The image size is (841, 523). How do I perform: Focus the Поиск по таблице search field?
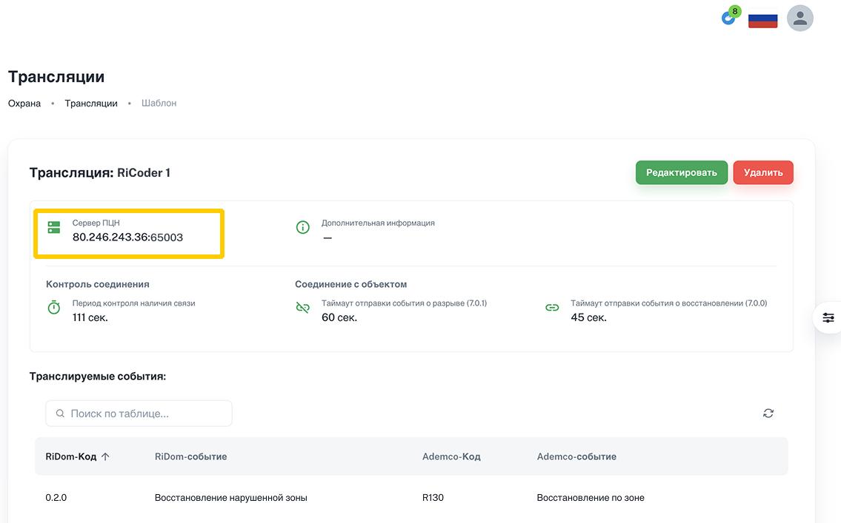pos(139,414)
